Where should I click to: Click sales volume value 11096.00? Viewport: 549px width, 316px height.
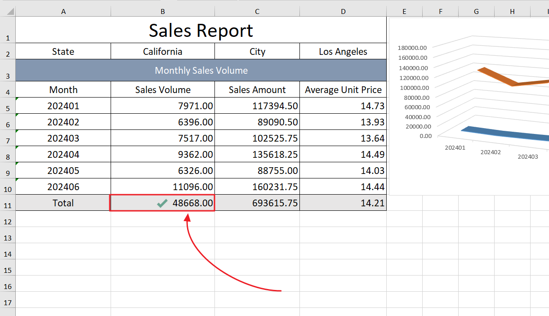[x=163, y=187]
